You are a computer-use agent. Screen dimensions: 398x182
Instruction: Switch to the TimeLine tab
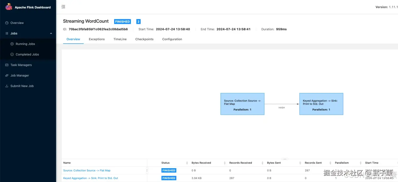pyautogui.click(x=120, y=39)
